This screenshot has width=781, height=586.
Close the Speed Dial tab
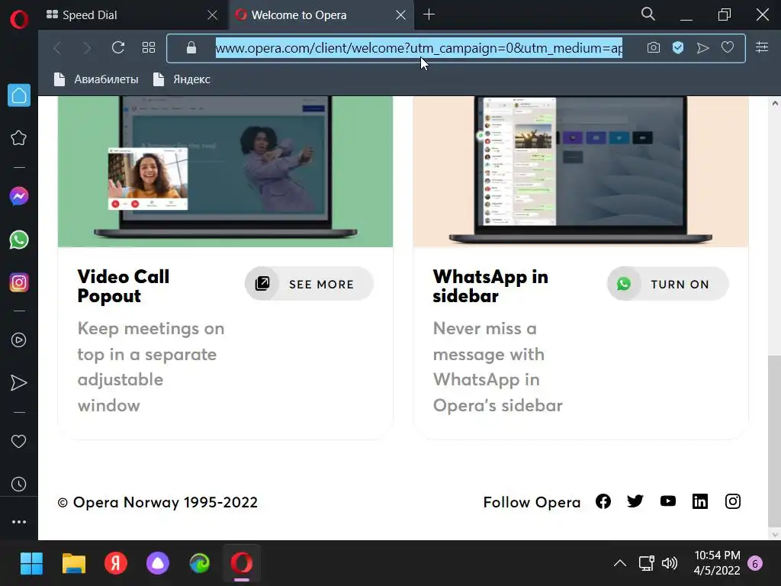(x=213, y=15)
